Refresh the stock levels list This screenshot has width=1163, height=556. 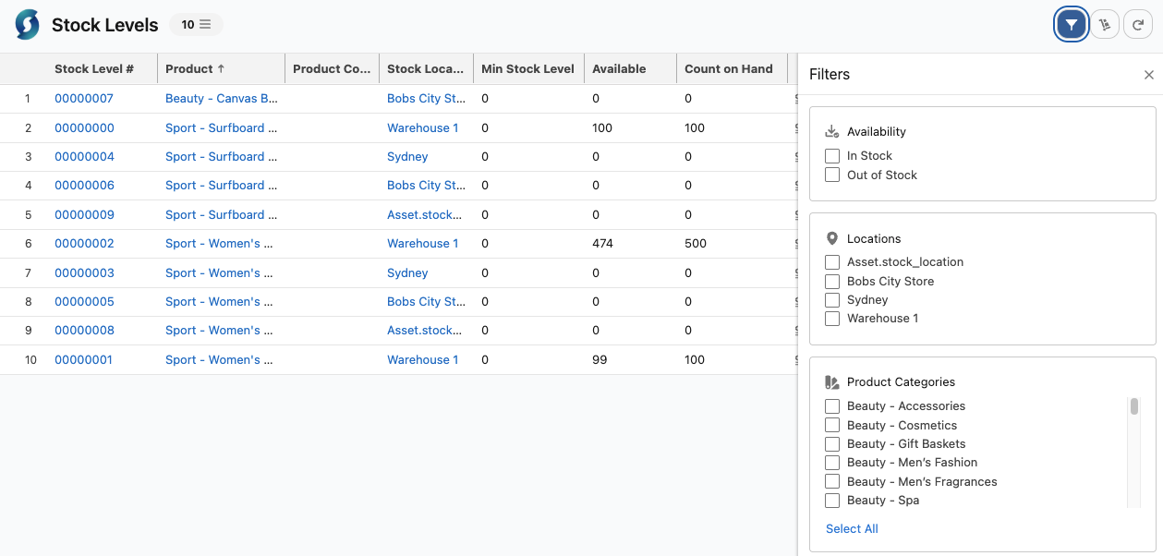coord(1138,25)
